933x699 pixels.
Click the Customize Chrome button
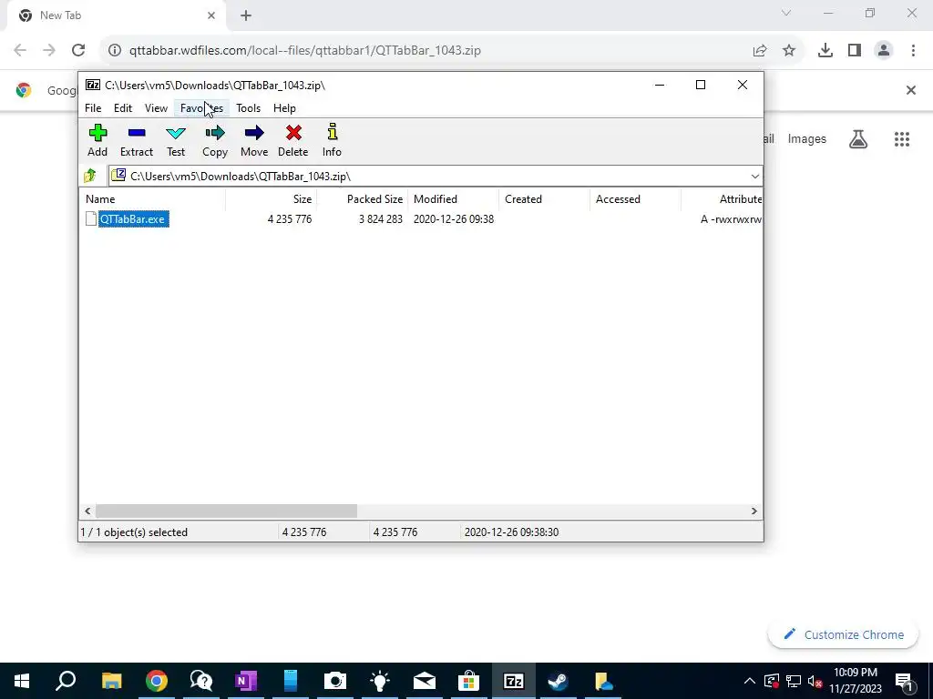843,634
